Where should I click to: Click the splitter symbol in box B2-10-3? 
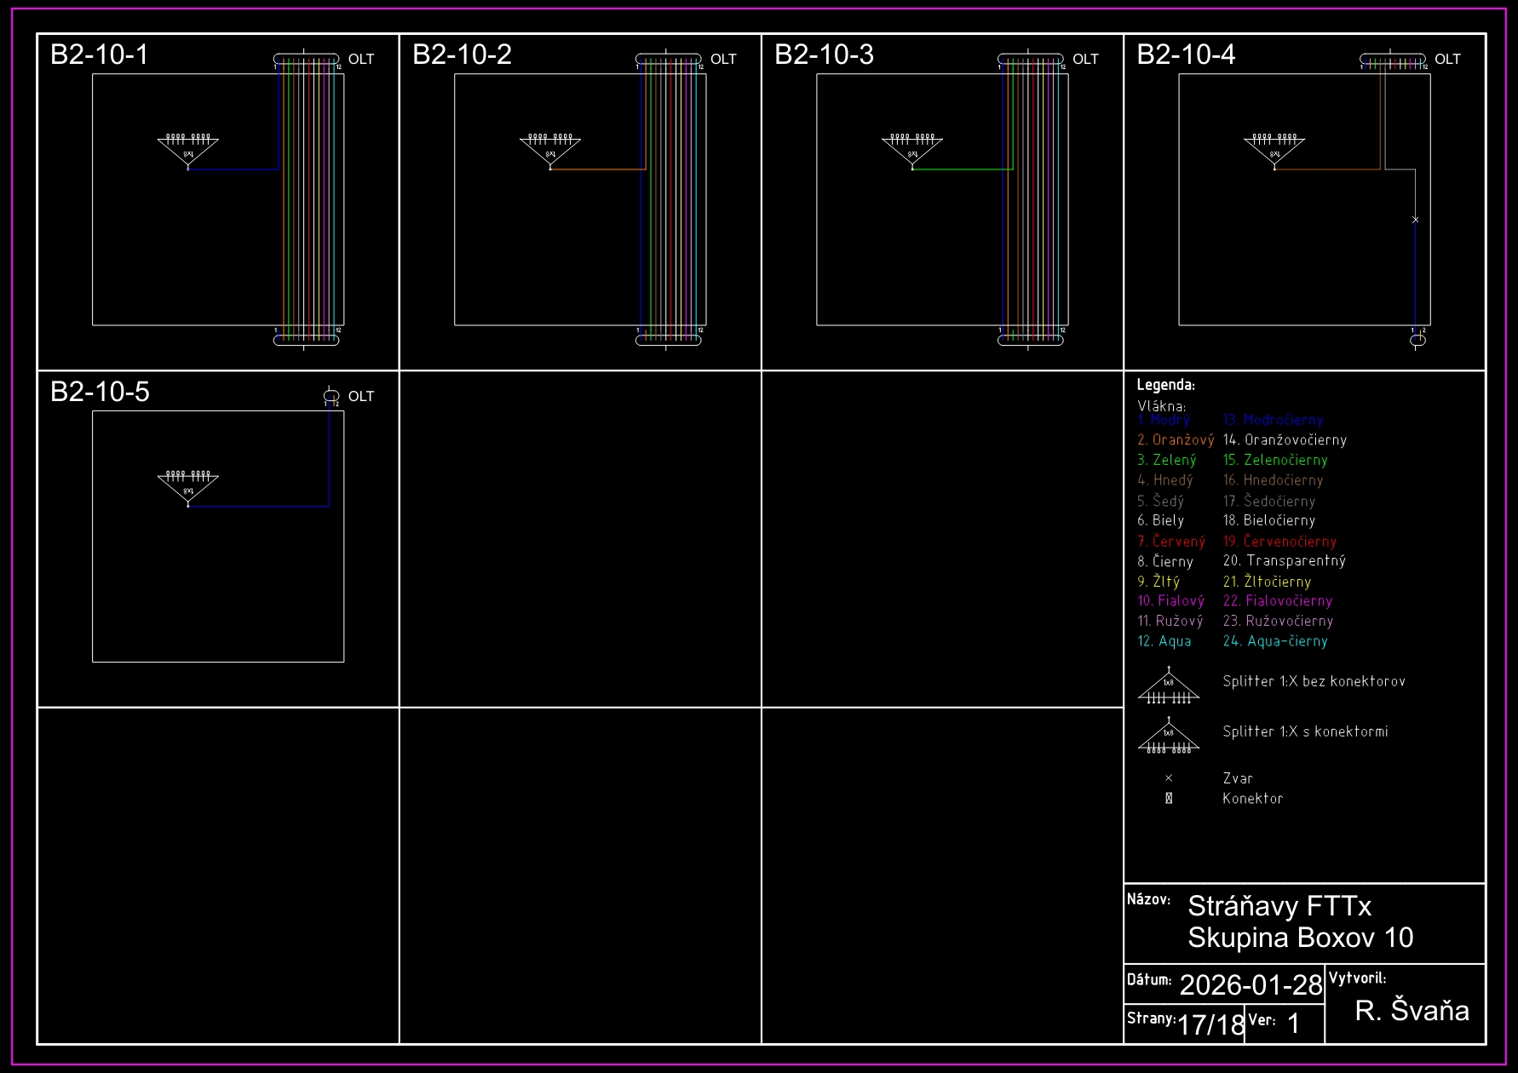[x=912, y=150]
